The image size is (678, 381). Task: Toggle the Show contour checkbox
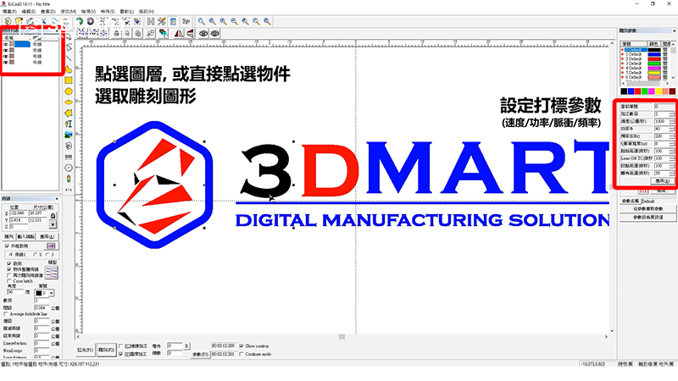click(x=242, y=345)
